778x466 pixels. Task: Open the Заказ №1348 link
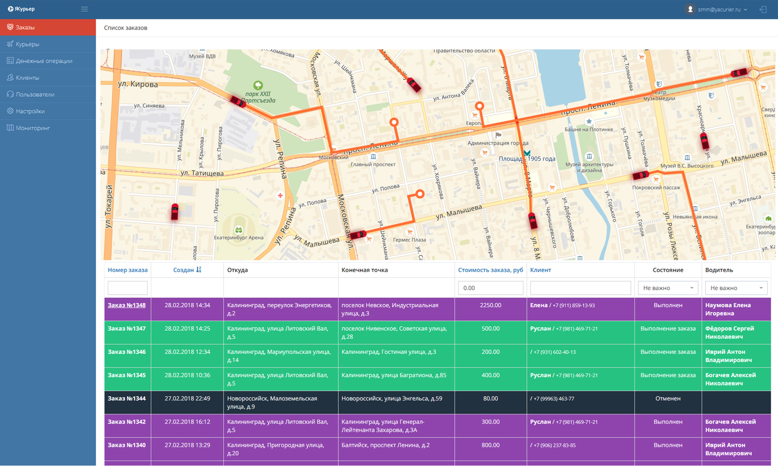(x=126, y=305)
